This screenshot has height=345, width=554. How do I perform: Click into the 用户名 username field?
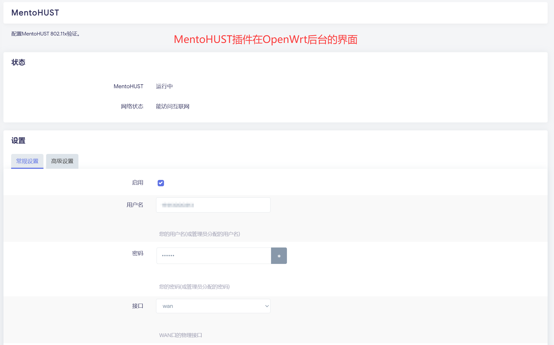tap(213, 205)
